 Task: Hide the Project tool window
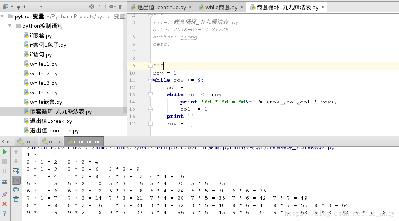tap(122, 6)
